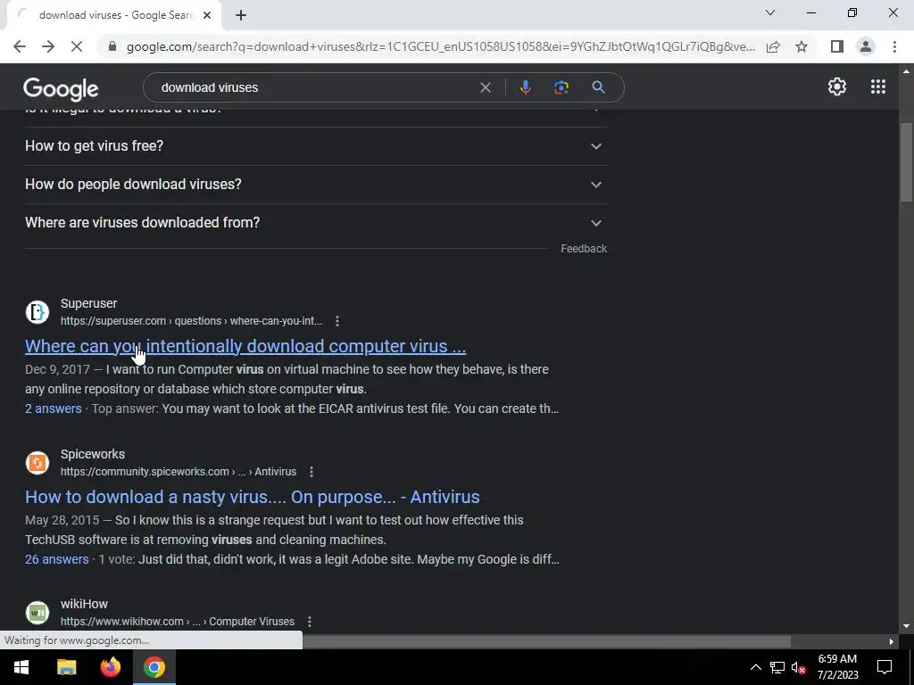
Task: Clear the Google search box
Action: tap(485, 87)
